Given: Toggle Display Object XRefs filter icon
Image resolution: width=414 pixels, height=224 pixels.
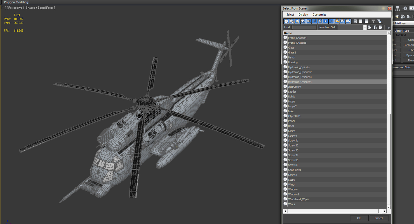Looking at the screenshot, I should tap(326, 21).
